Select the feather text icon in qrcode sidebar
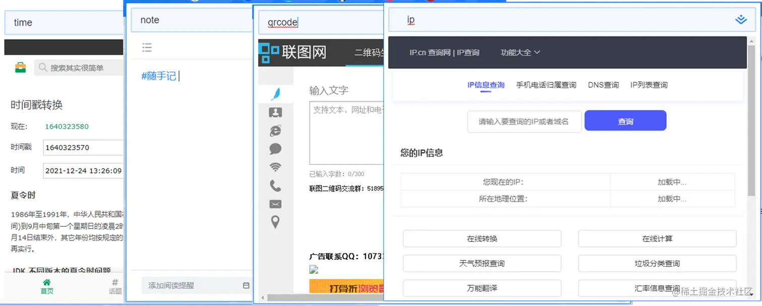This screenshot has width=762, height=306. point(275,93)
